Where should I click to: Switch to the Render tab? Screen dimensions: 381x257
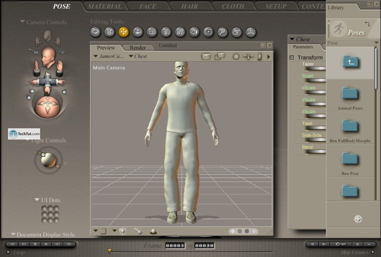[138, 48]
